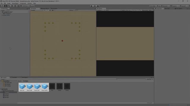Click the Play button
Viewport: 190px width, 106px height.
[x=91, y=6]
